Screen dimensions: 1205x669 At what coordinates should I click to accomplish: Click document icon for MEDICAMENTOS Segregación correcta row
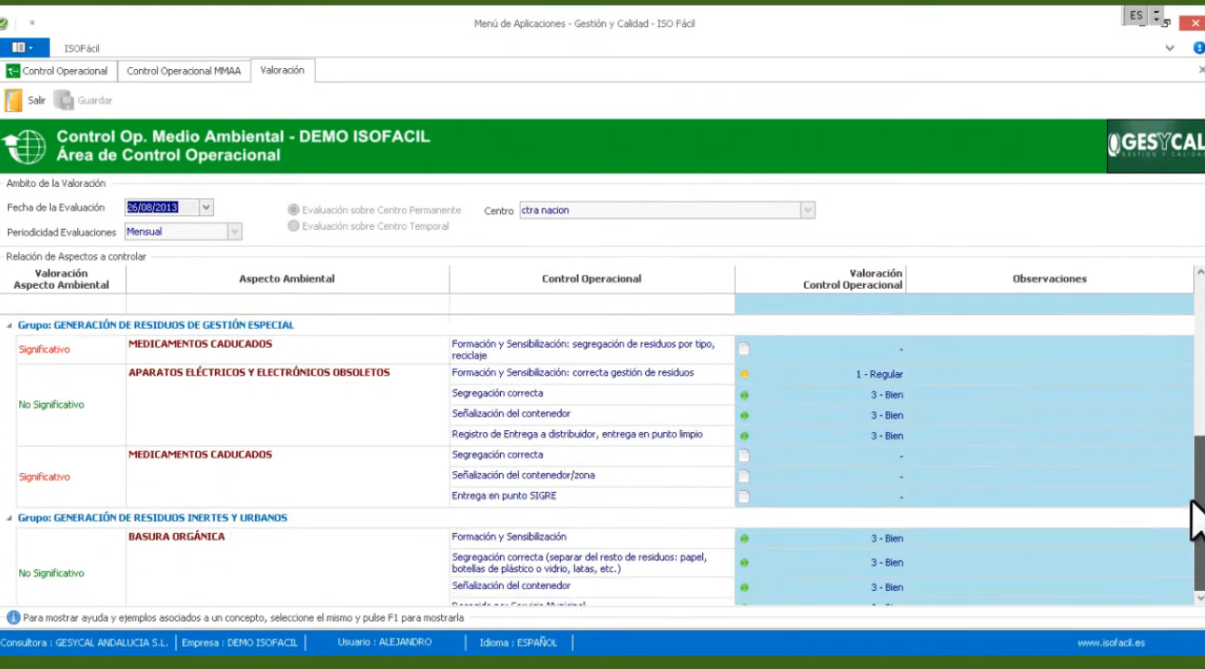pos(744,456)
